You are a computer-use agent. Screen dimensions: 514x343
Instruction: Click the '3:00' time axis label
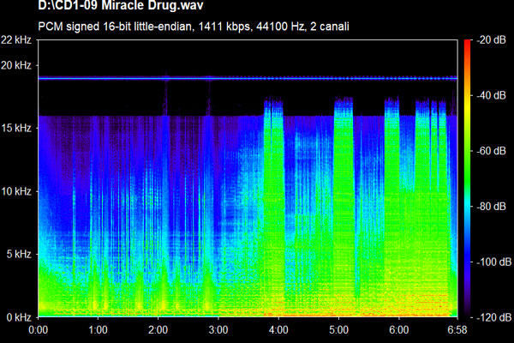tap(218, 329)
